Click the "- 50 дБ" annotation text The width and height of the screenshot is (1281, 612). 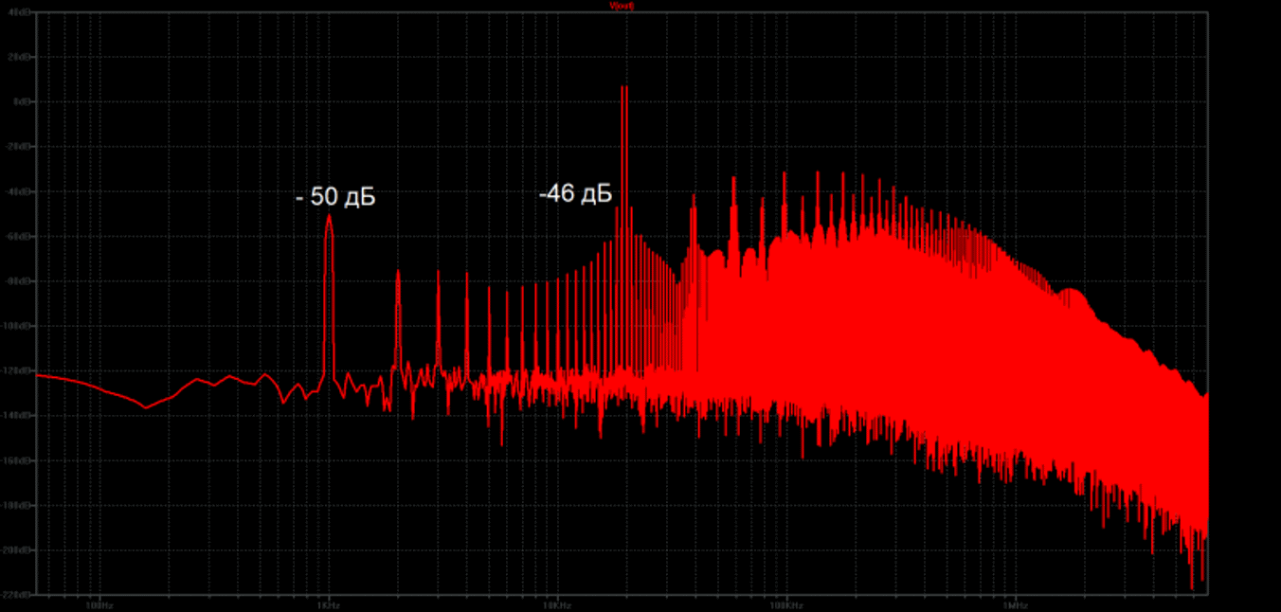pyautogui.click(x=335, y=198)
